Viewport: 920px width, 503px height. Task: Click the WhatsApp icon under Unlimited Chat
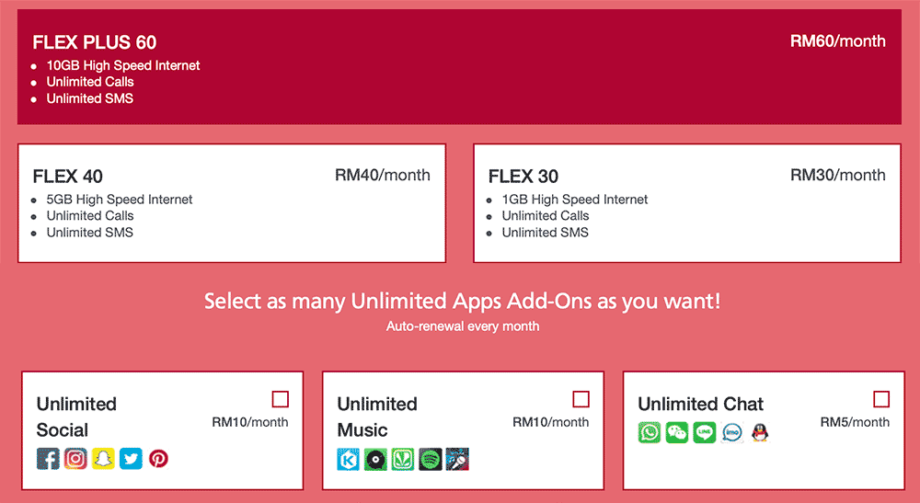(650, 432)
